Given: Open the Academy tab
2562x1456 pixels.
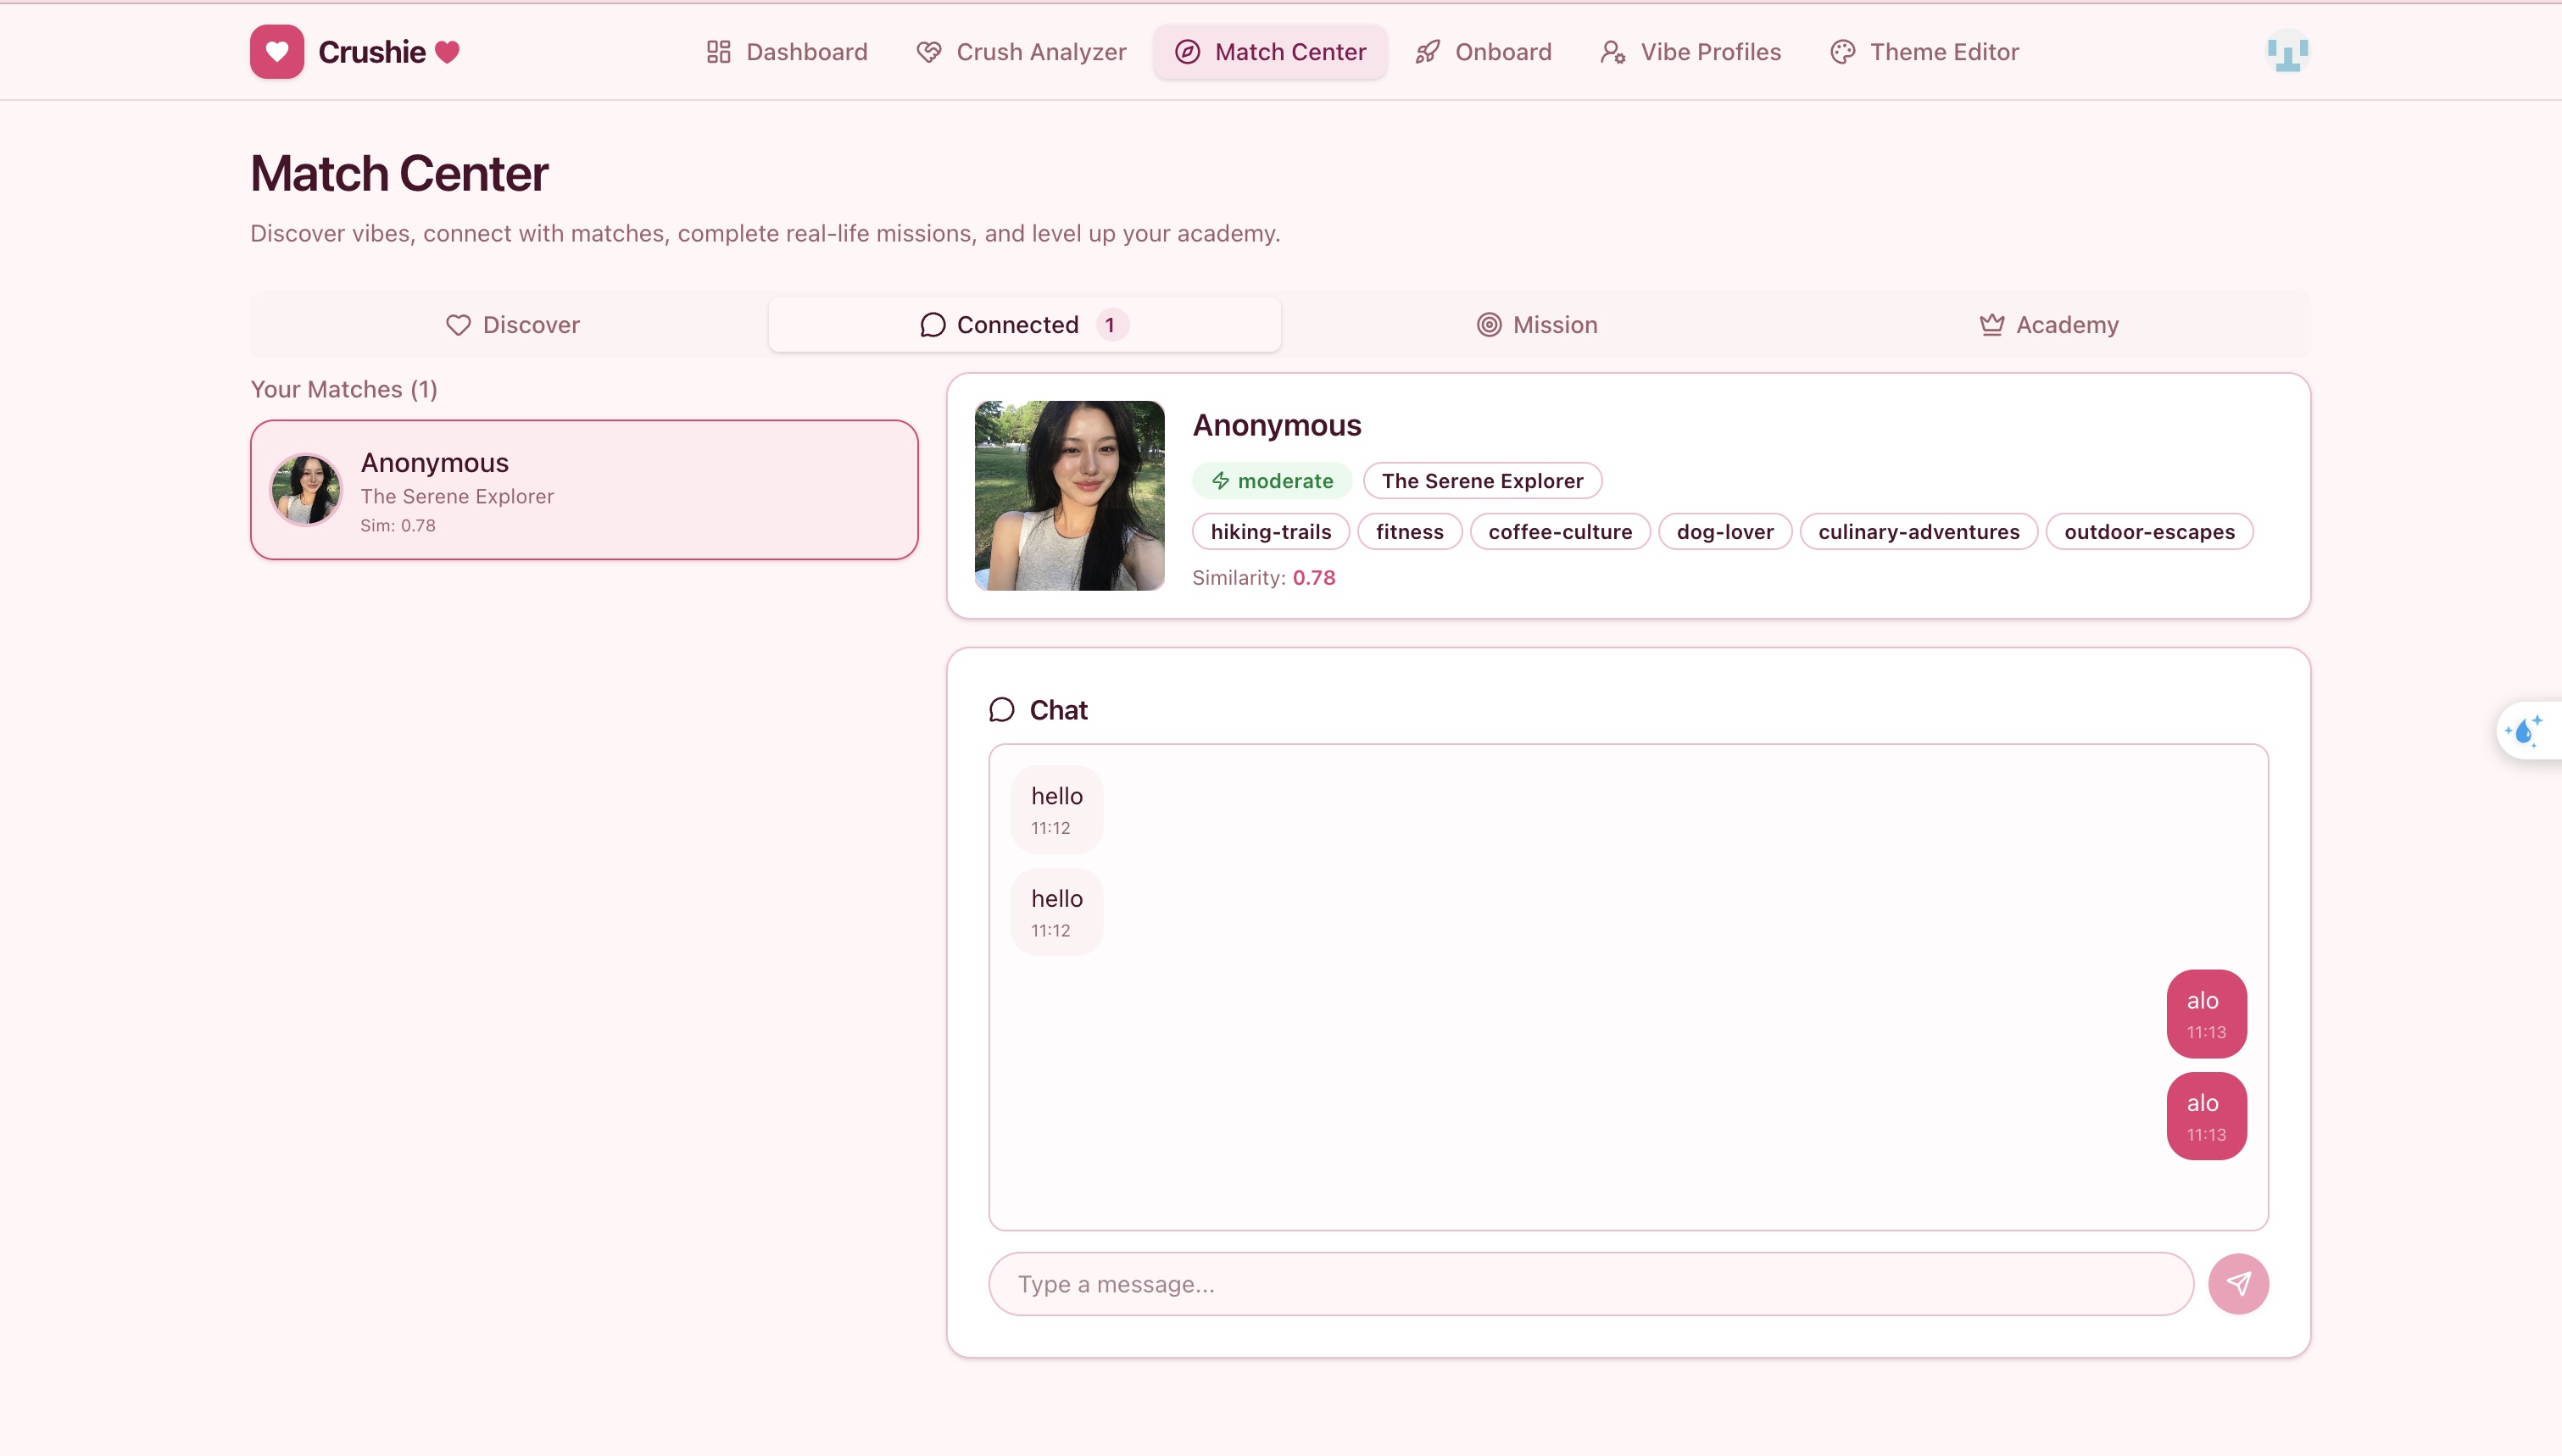Looking at the screenshot, I should (x=2049, y=325).
